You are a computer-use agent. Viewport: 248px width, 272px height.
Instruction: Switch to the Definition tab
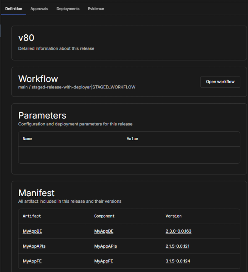pyautogui.click(x=14, y=9)
